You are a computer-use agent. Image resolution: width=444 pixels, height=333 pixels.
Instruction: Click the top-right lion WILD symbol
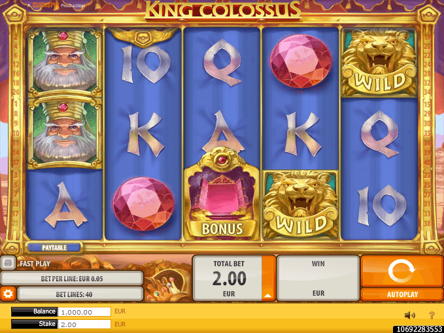click(x=379, y=62)
